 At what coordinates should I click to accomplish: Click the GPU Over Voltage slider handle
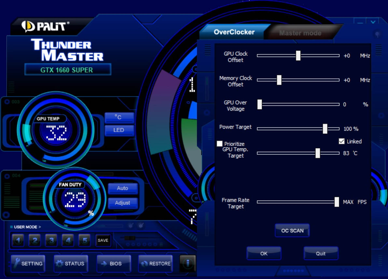(x=259, y=104)
